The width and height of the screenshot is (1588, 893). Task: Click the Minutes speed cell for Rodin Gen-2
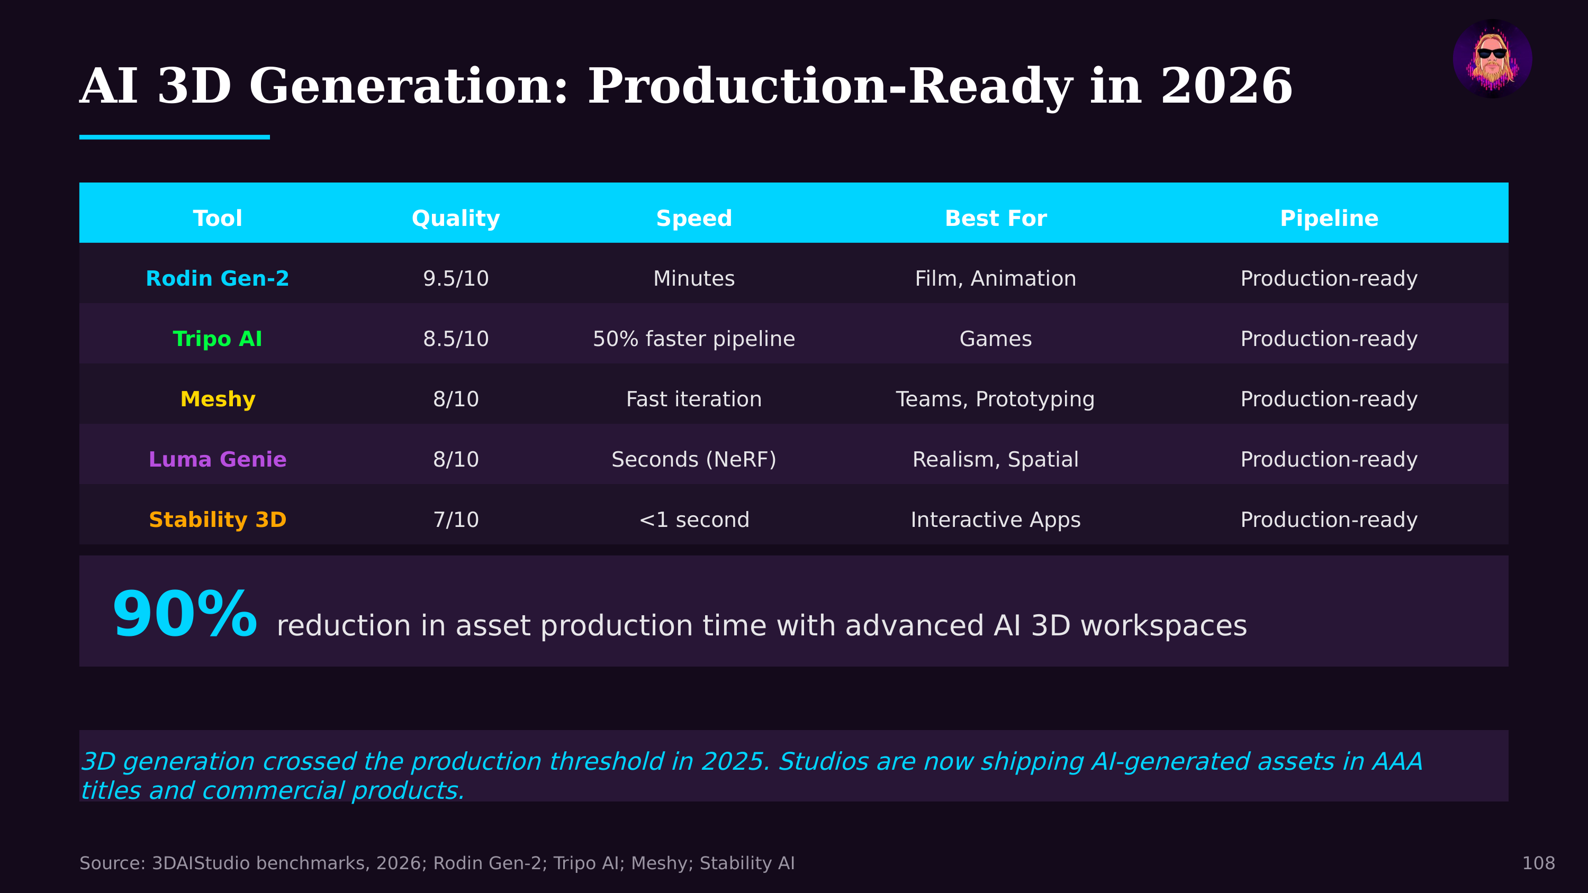pos(693,278)
